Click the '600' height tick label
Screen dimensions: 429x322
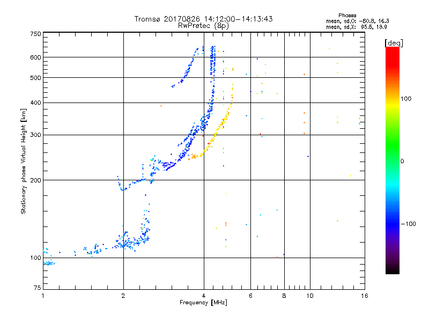pos(35,57)
